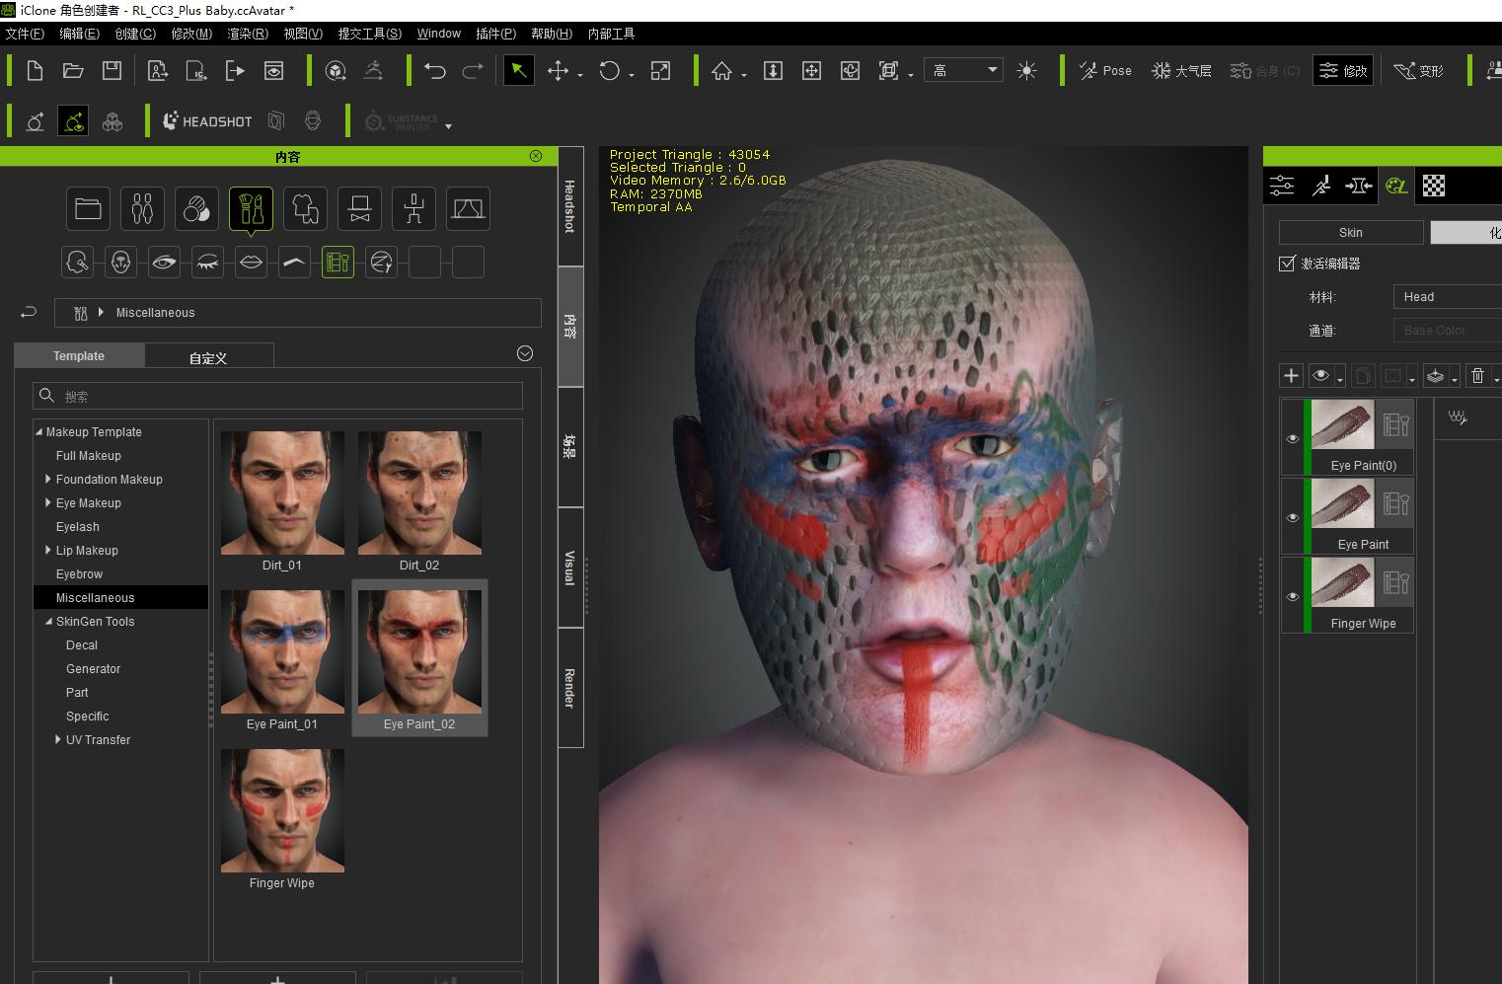The height and width of the screenshot is (984, 1502).
Task: Expand Lip Makeup tree node
Action: click(47, 550)
